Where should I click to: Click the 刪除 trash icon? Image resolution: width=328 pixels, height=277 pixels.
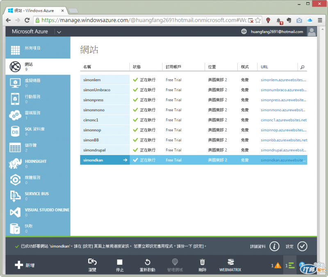[202, 262]
